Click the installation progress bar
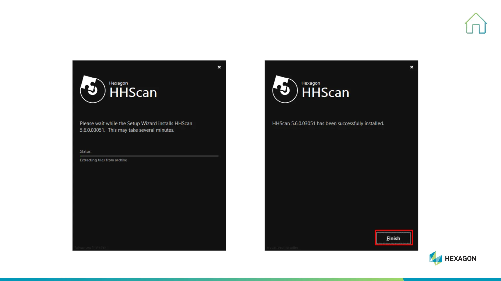This screenshot has width=501, height=281. point(149,156)
